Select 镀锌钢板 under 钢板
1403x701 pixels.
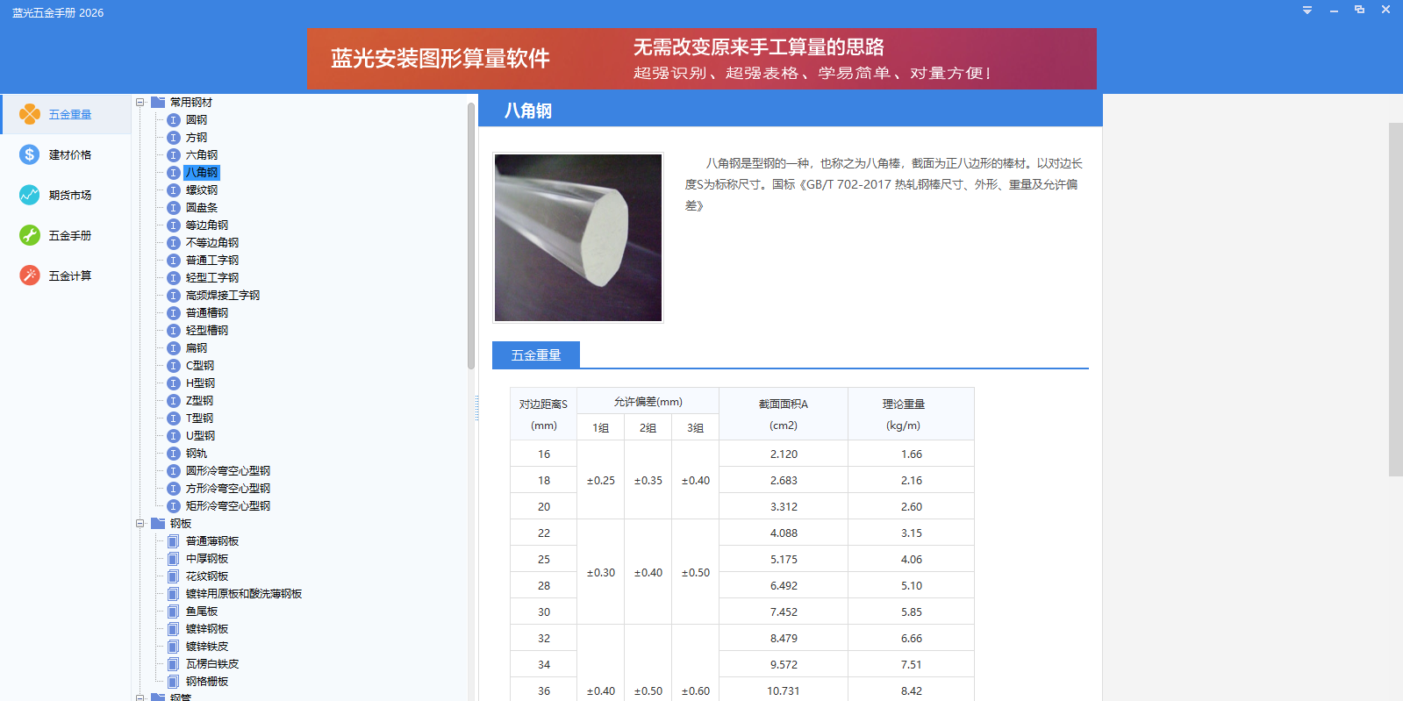point(207,629)
